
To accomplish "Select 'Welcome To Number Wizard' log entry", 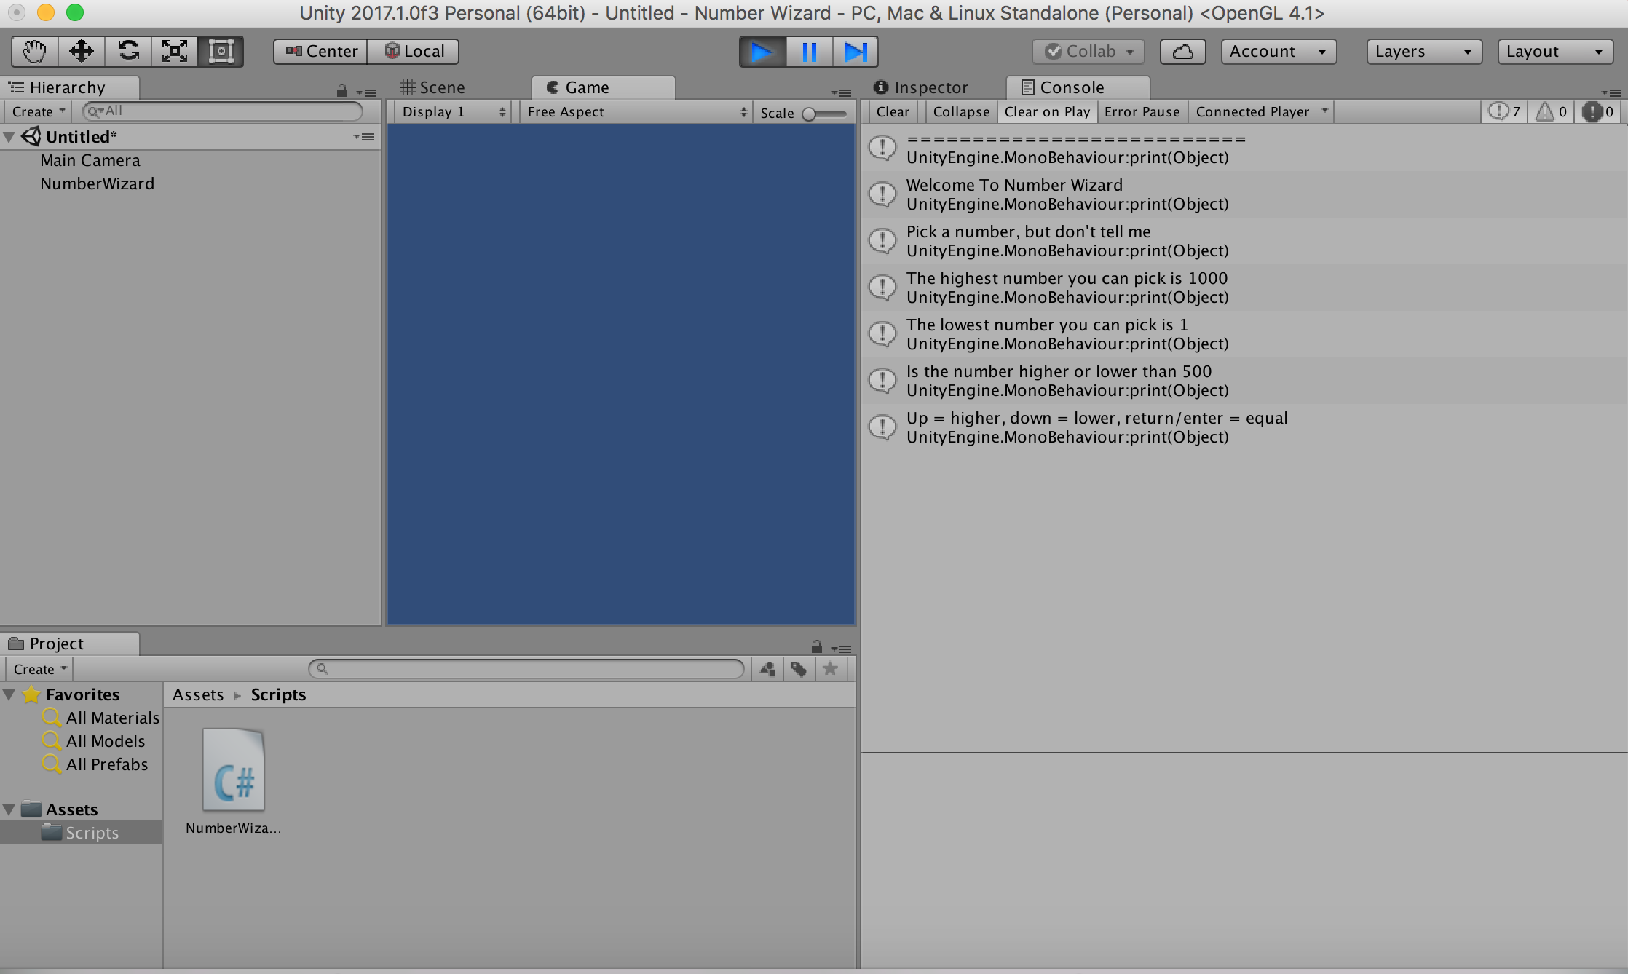I will click(x=1244, y=194).
